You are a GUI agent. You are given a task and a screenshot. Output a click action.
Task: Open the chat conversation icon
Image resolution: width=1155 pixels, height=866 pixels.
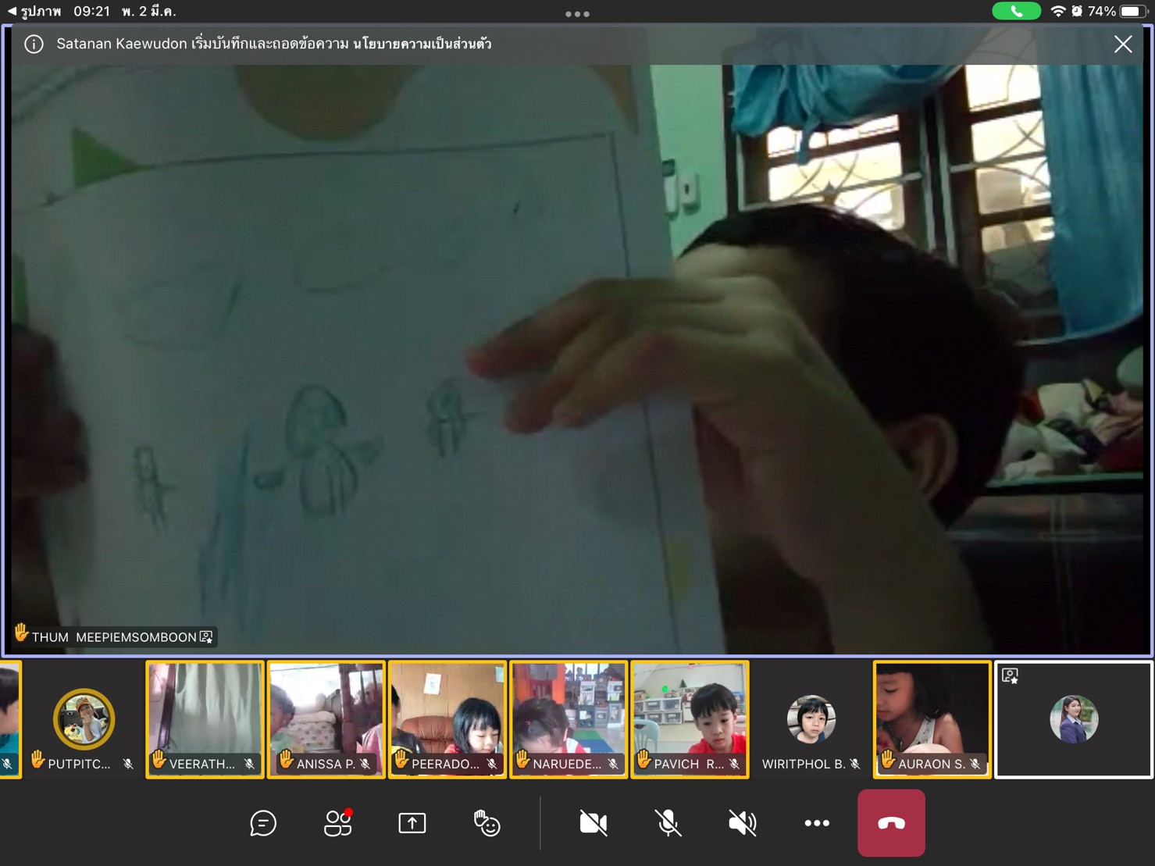point(263,823)
